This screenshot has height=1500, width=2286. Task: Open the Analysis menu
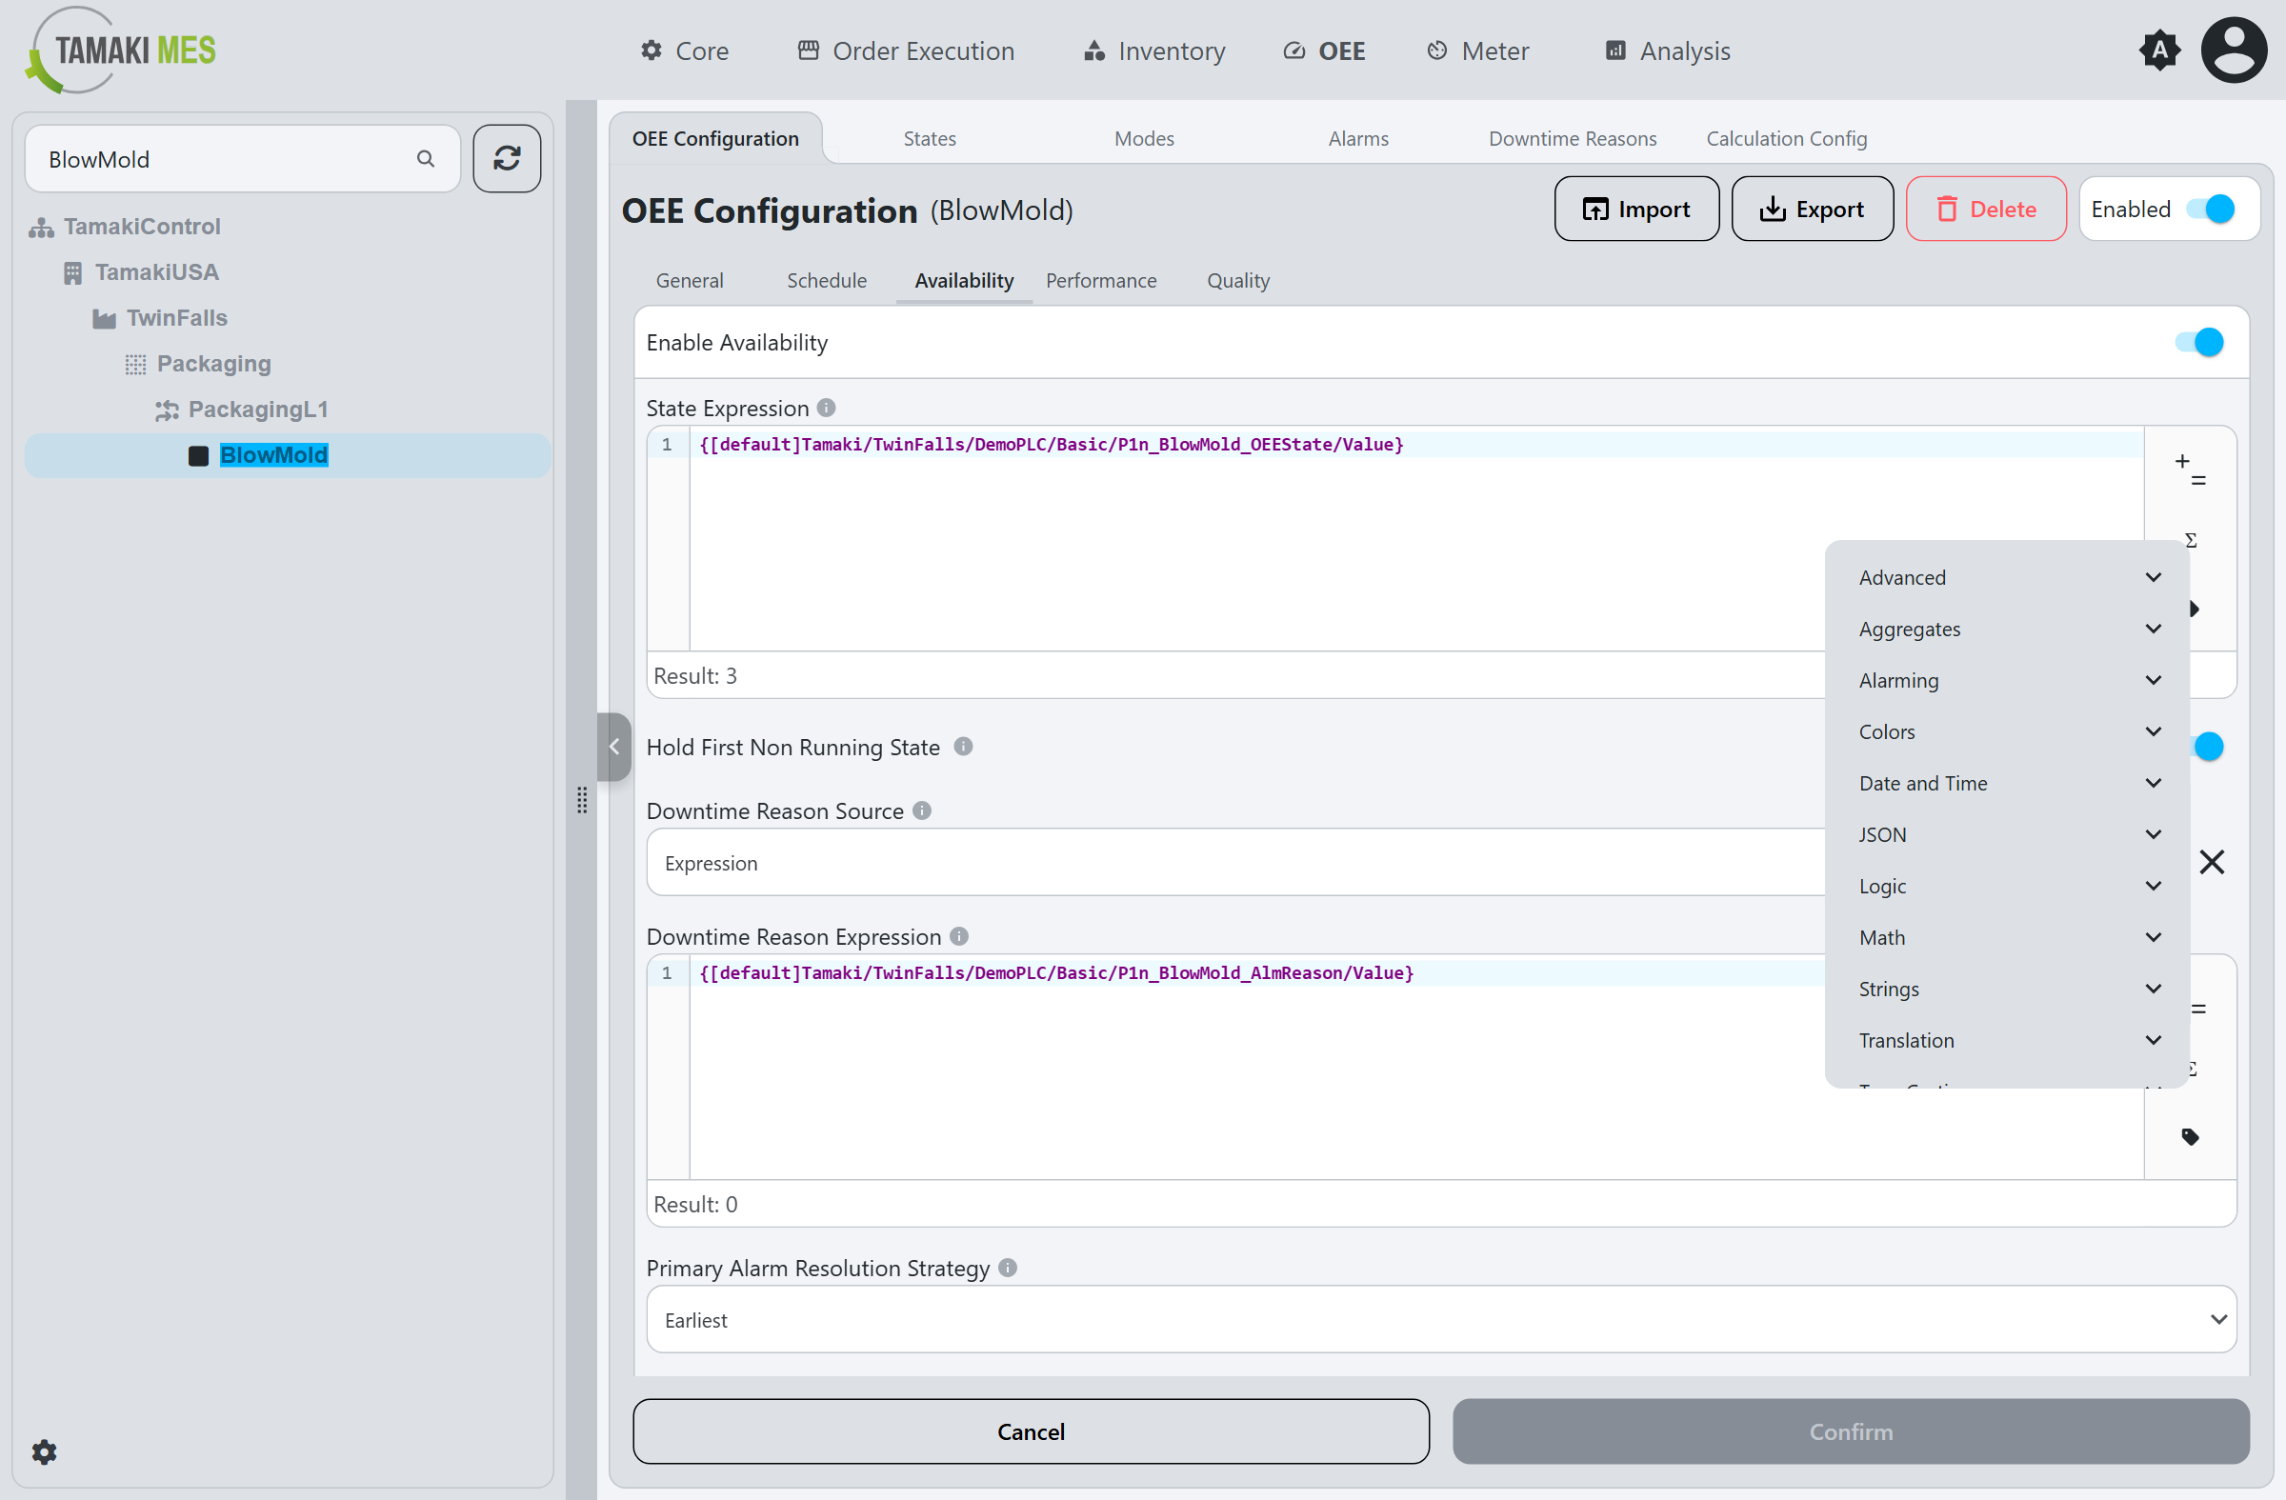1669,50
